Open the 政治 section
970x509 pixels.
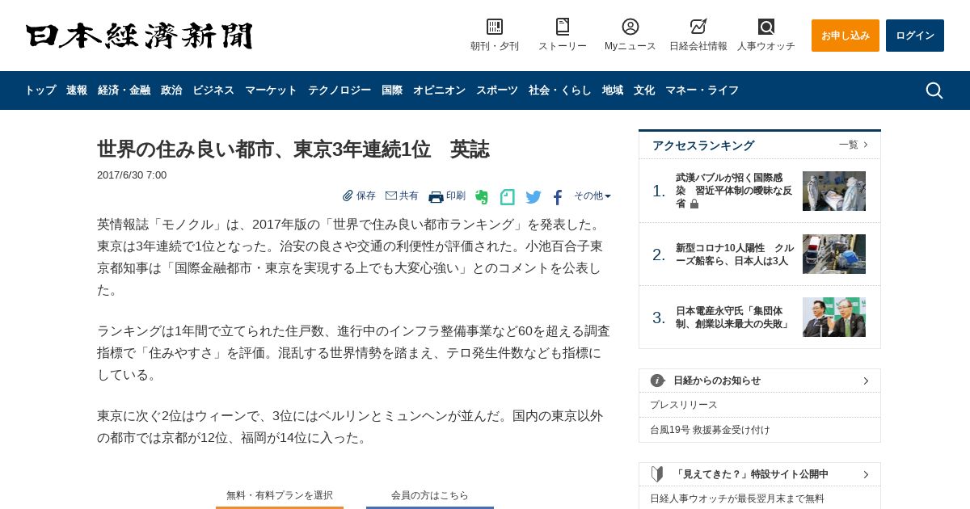[x=171, y=90]
